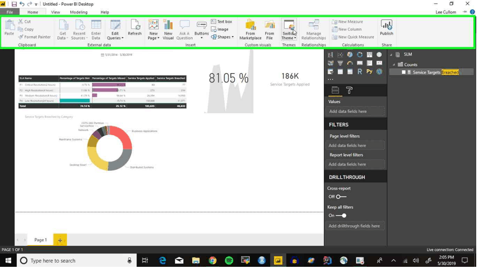Collapse the SLM table in Fields
The image size is (478, 268).
391,54
